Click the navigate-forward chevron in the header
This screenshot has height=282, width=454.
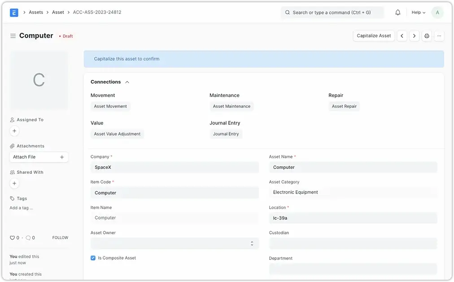pos(414,35)
